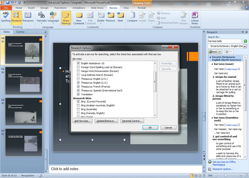Enable Thesaurus: English (U.K.) checkbox

click(78, 79)
